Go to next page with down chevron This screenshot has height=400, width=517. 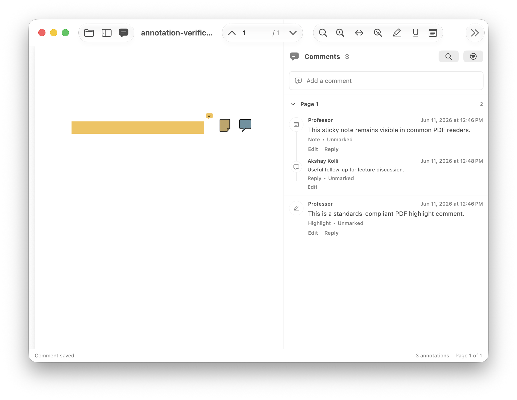(x=293, y=33)
